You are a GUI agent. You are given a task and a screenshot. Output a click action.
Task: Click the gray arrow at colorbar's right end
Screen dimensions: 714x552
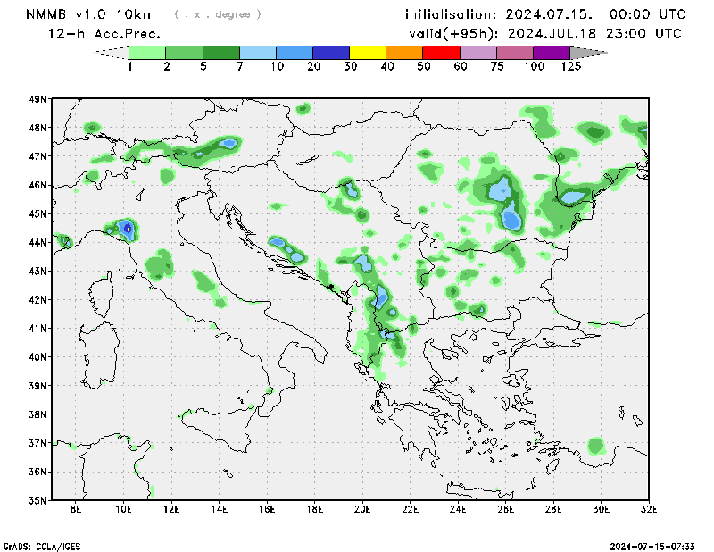pos(588,54)
